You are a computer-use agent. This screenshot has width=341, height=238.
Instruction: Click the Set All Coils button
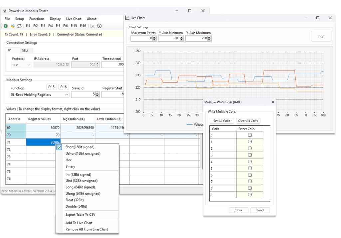(222, 121)
